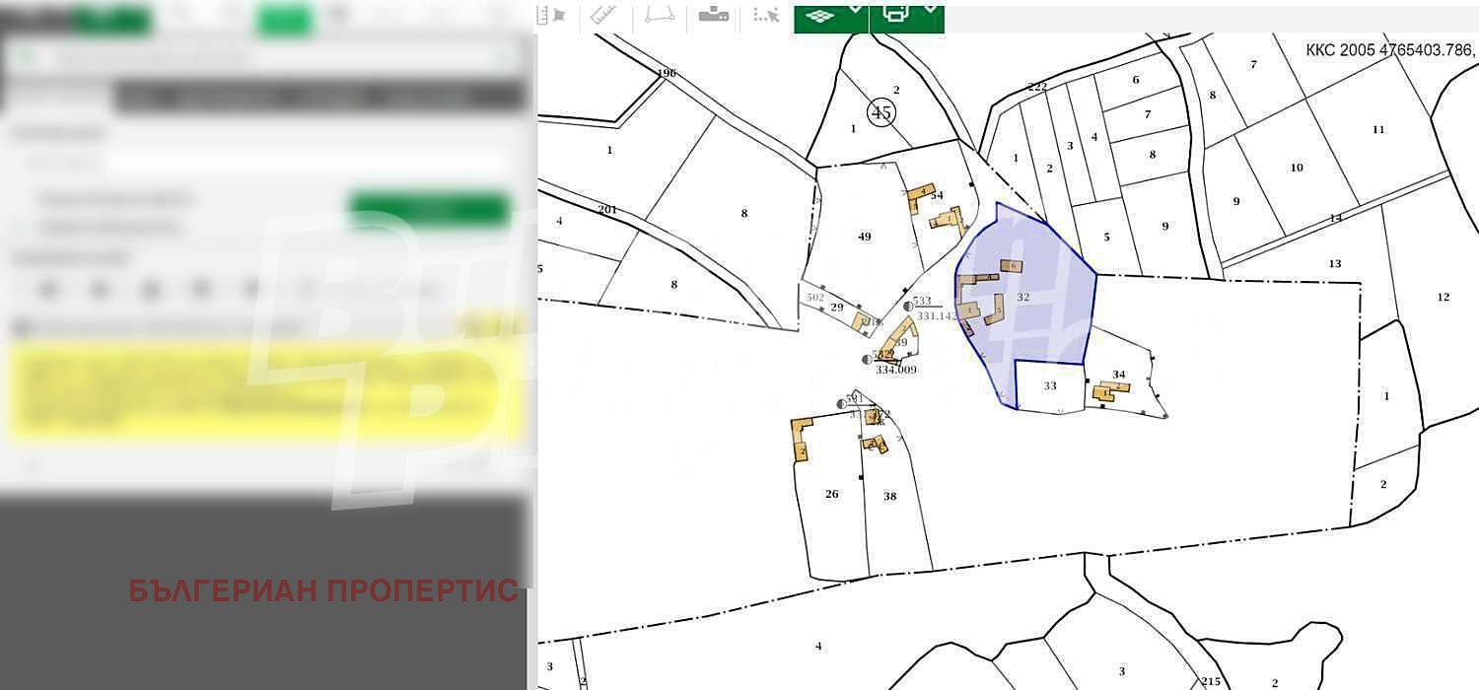Click the flag icon beside the legend icon
Screen dimensions: 1479x690
[559, 15]
